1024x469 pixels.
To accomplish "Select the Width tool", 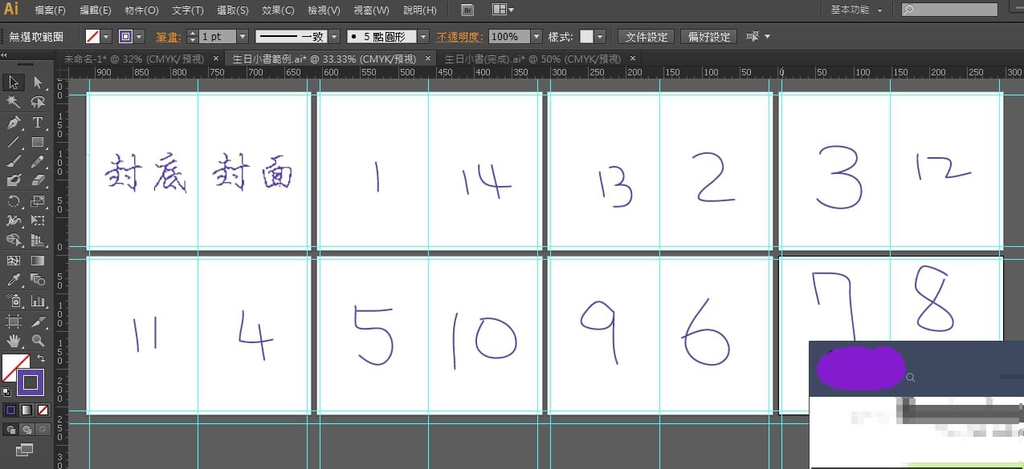I will coord(14,220).
